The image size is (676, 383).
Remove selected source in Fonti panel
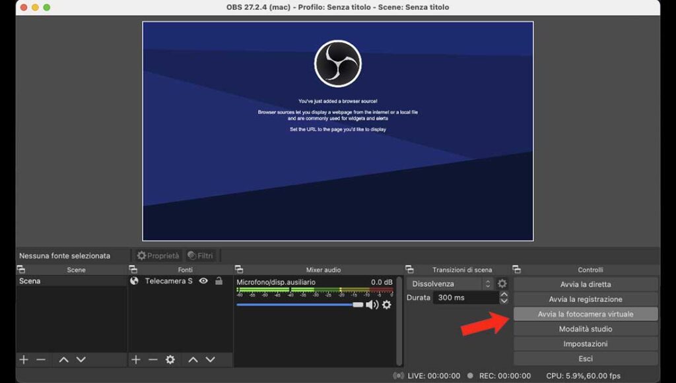[x=153, y=359]
